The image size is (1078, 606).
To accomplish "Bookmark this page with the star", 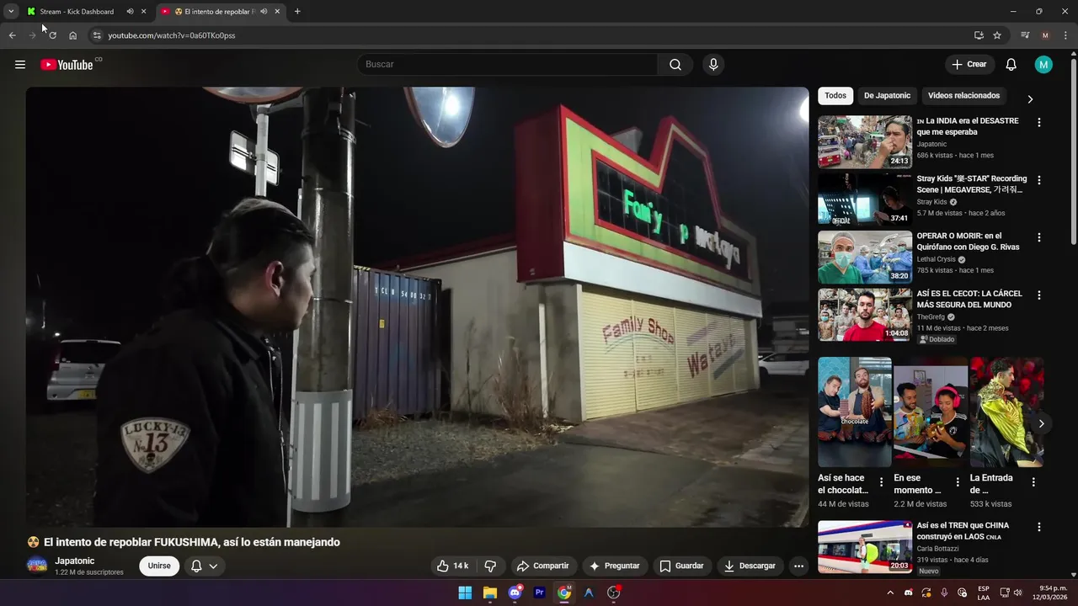I will click(x=997, y=35).
